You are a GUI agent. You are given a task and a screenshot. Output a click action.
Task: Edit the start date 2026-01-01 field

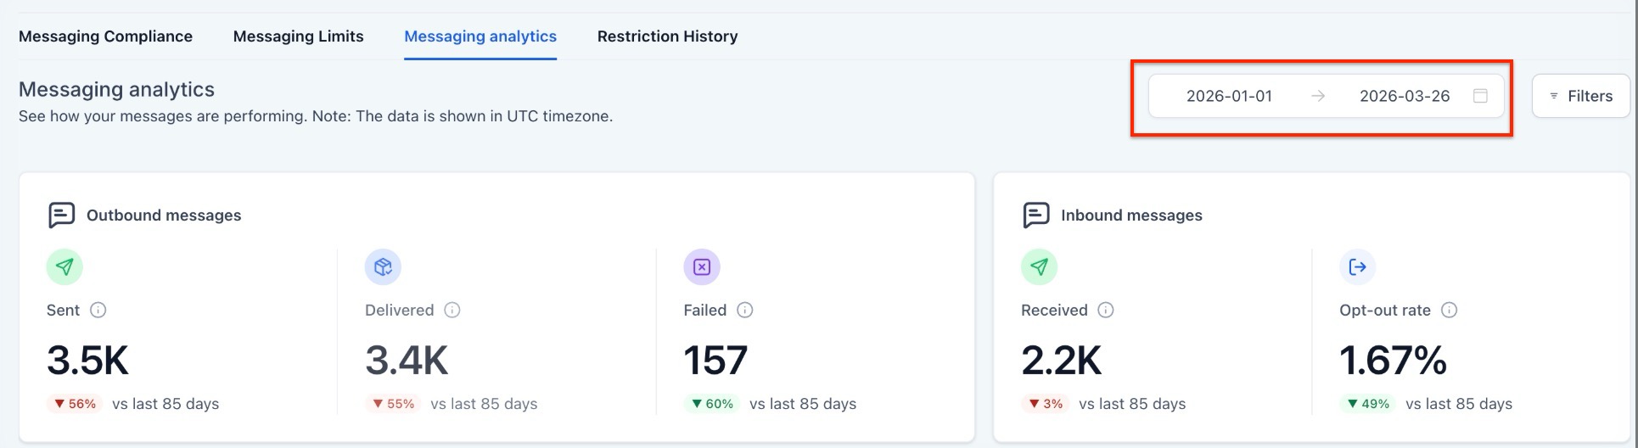(x=1229, y=96)
